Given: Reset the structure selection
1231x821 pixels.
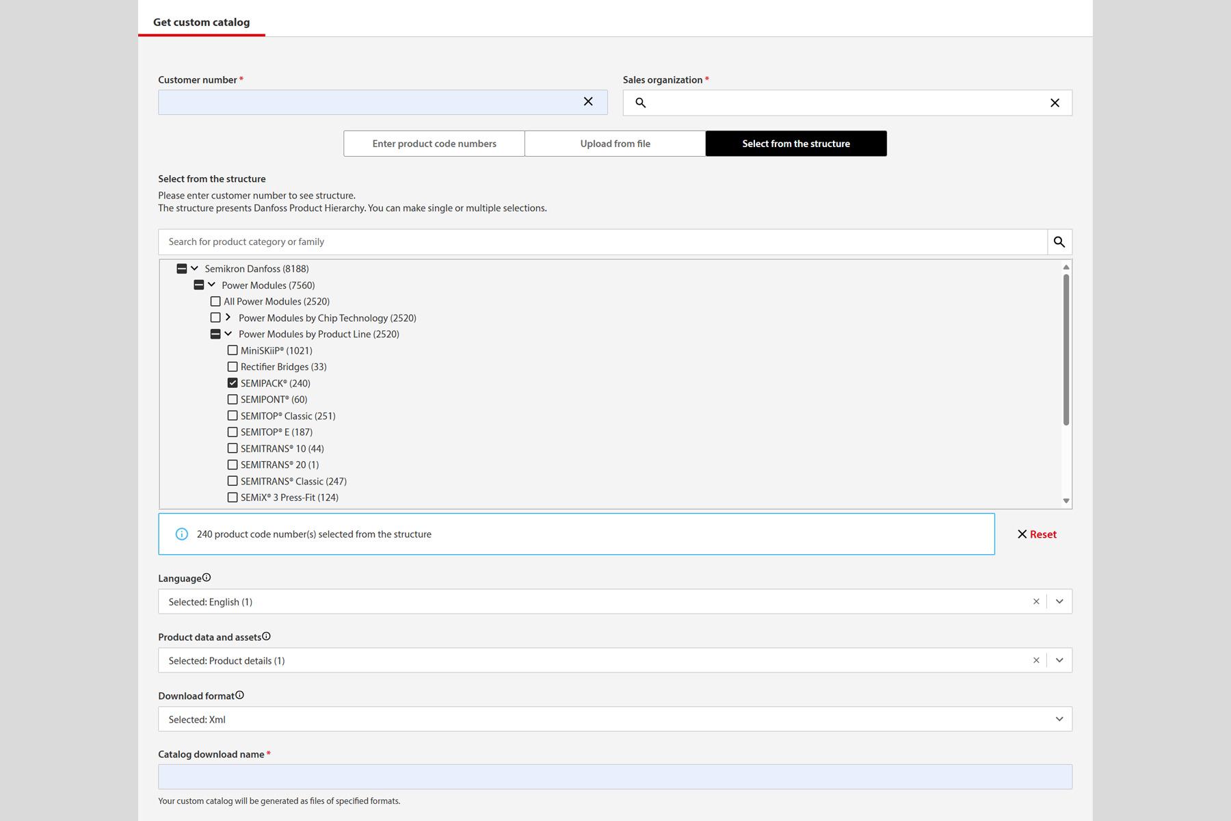Looking at the screenshot, I should (1037, 534).
